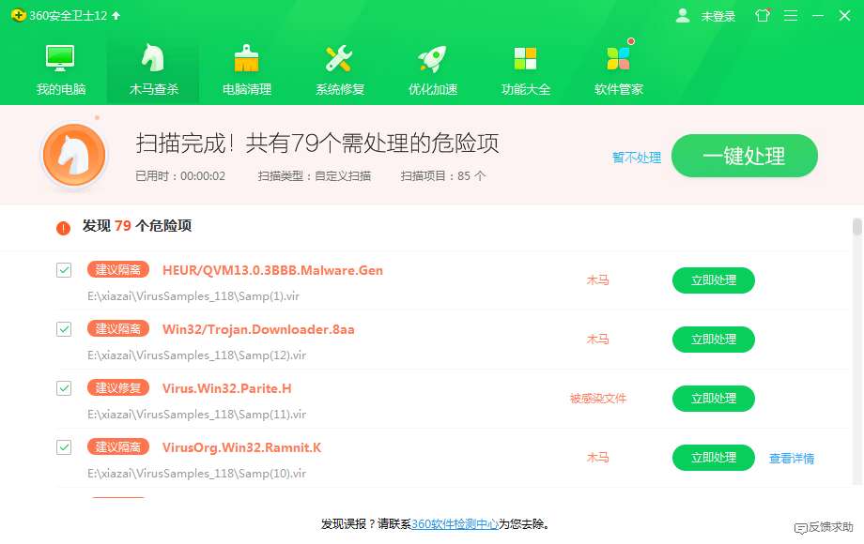
Task: Click path E:\xiazai\VirusSamples_118\Samp(1).vir
Action: coord(193,296)
